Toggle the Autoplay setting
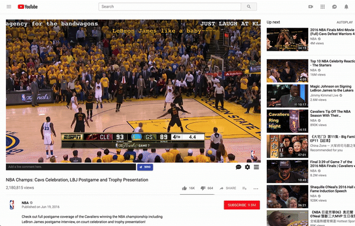The width and height of the screenshot is (355, 226). tap(344, 22)
